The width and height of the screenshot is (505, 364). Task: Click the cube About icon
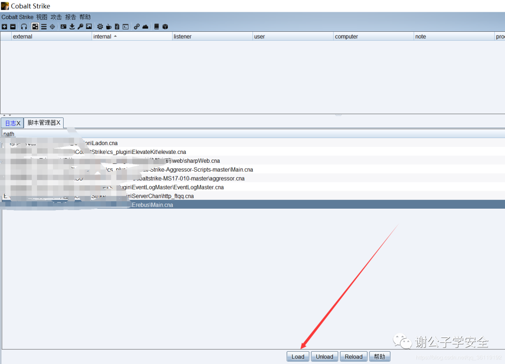point(165,27)
